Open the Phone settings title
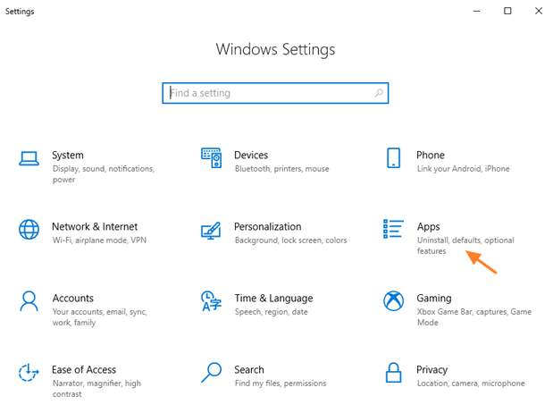The image size is (553, 413). 431,156
